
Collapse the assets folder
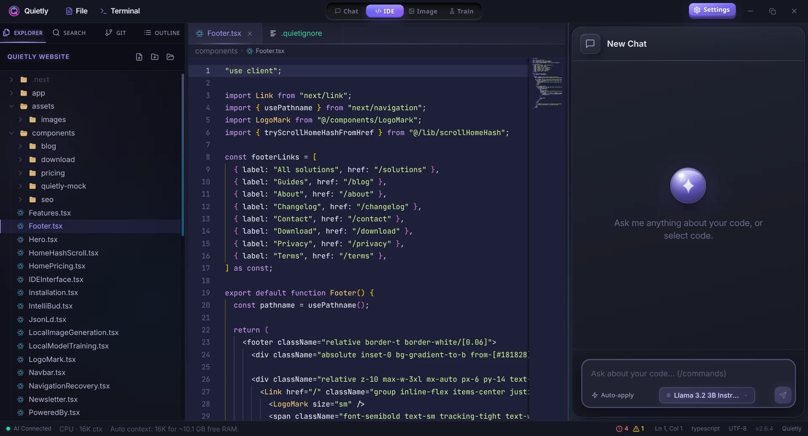[x=11, y=106]
